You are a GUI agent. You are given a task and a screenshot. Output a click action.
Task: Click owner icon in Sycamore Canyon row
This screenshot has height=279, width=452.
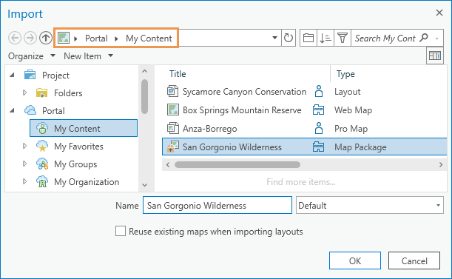pyautogui.click(x=319, y=91)
